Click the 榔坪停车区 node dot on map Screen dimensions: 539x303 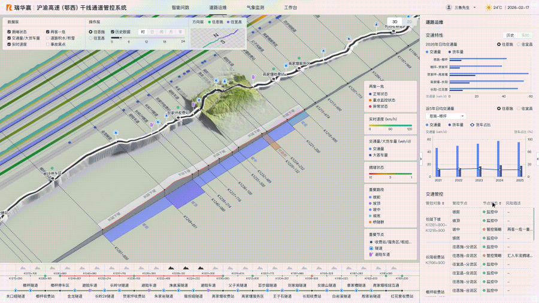tap(53, 178)
